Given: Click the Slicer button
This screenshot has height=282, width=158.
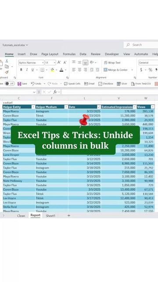Looking at the screenshot, I should [122, 84].
